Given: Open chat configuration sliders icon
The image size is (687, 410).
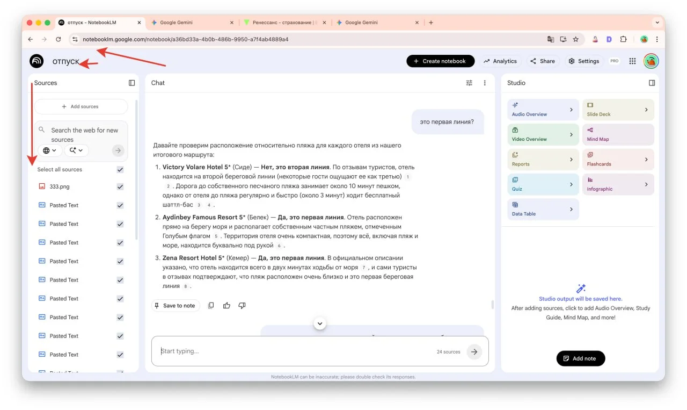Looking at the screenshot, I should [469, 83].
